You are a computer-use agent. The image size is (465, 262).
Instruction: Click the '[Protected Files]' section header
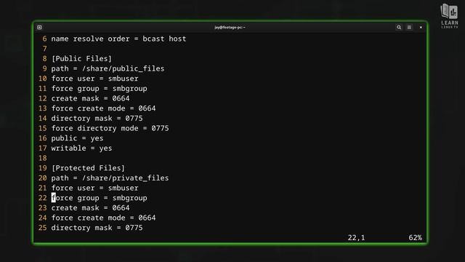coord(88,168)
